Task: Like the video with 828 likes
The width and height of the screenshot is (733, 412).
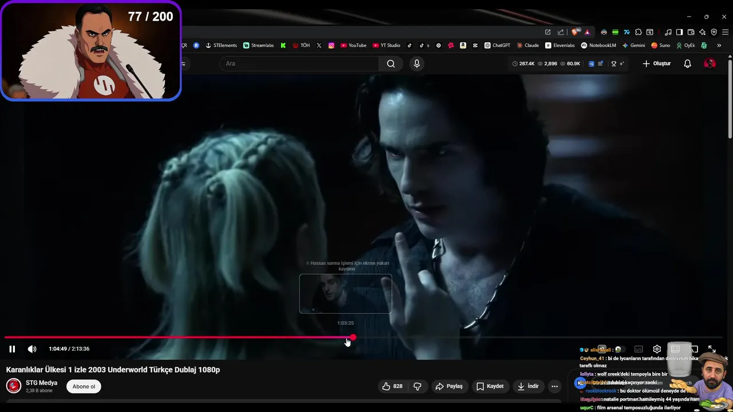Action: coord(392,386)
